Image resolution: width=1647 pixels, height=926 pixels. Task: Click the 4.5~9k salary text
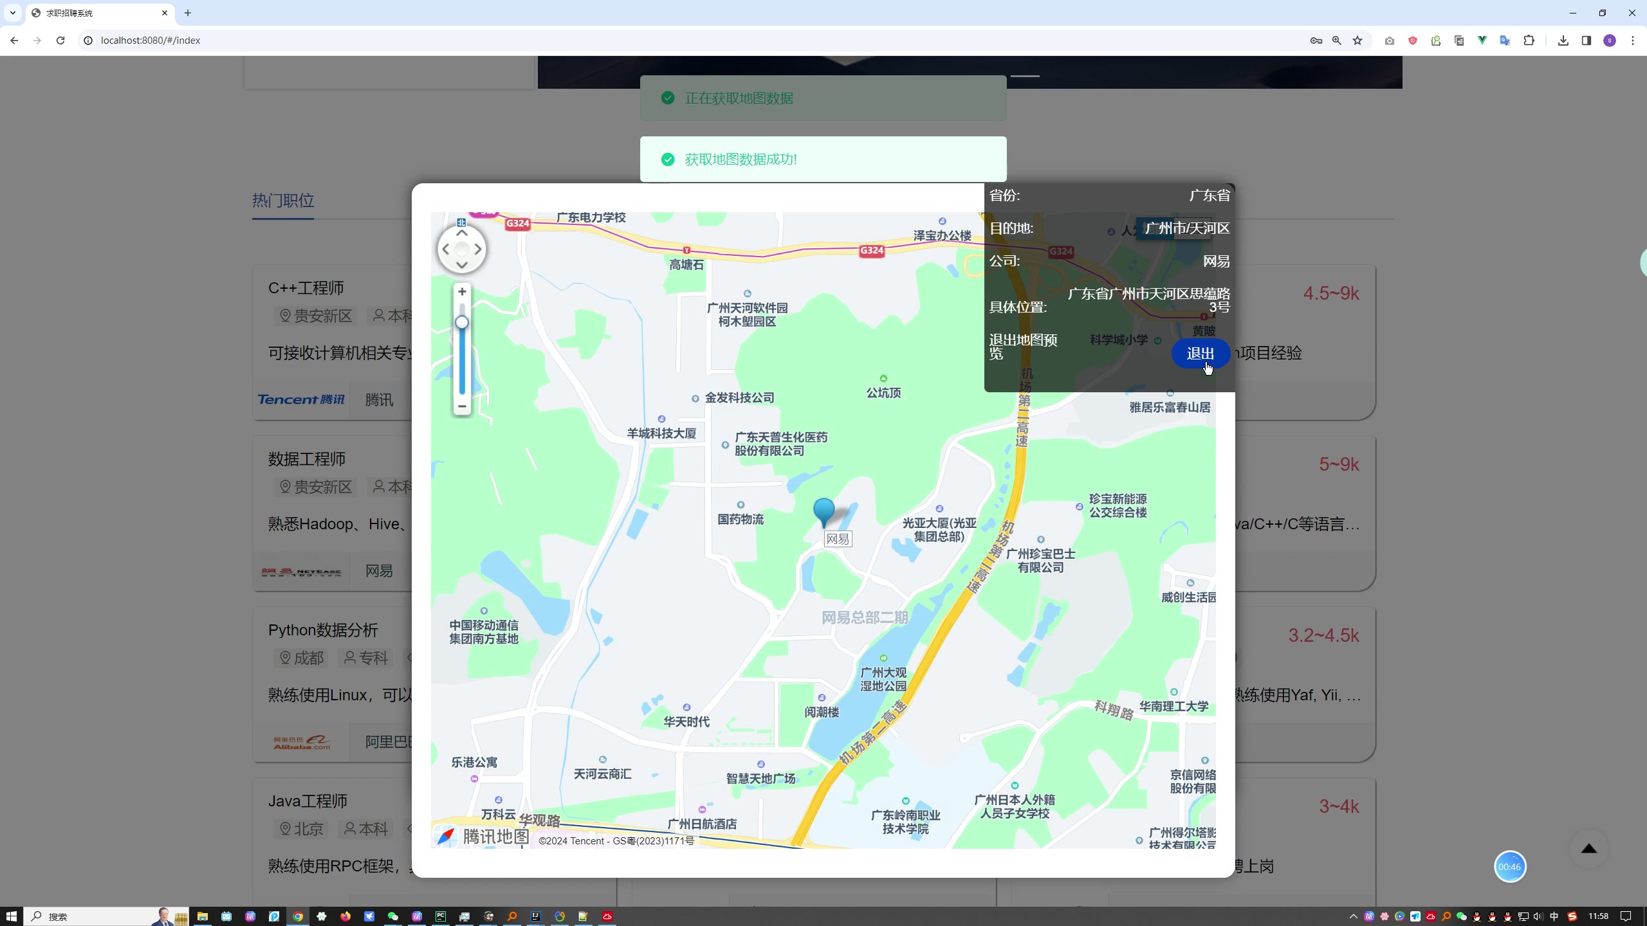click(1331, 294)
